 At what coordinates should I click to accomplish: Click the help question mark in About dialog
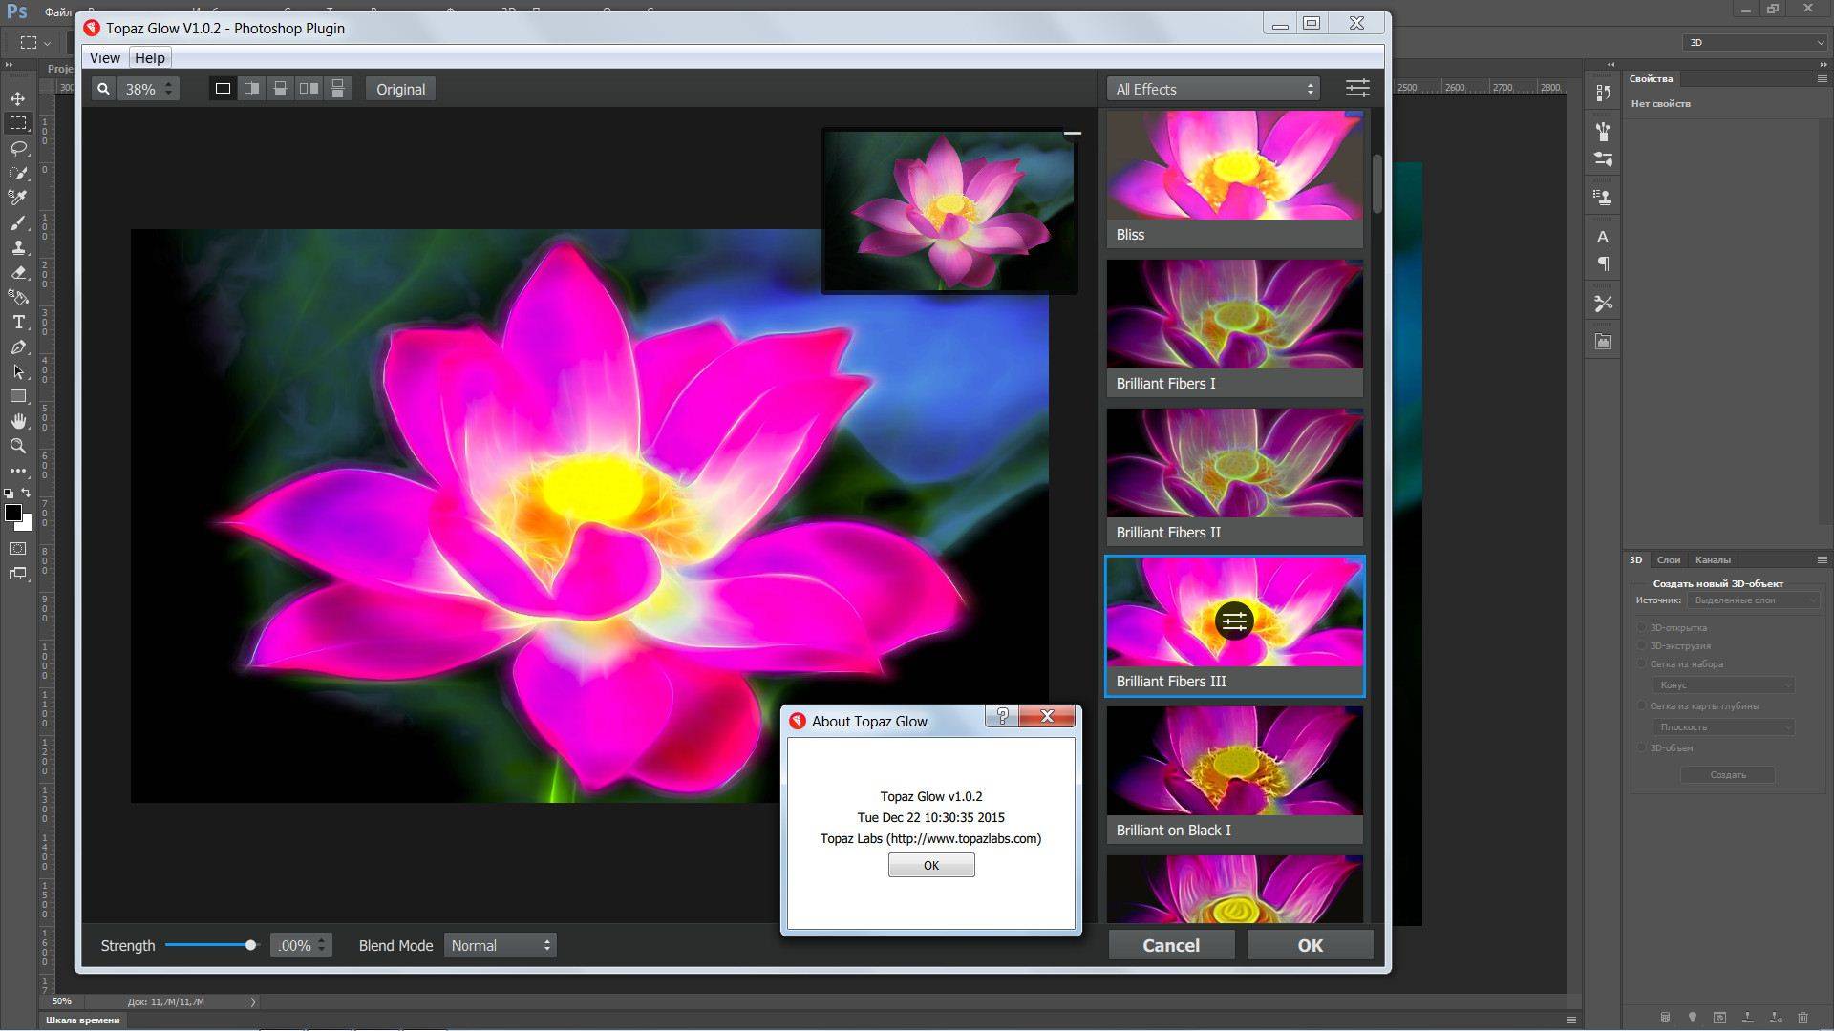click(1002, 716)
